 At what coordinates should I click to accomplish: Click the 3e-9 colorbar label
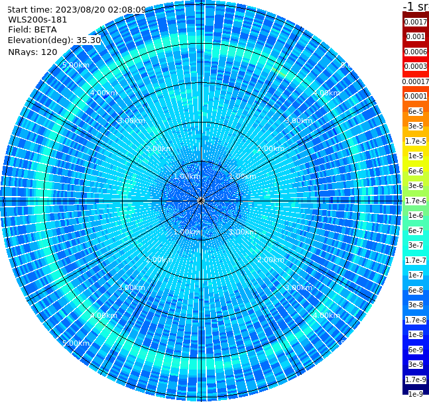tap(416, 364)
